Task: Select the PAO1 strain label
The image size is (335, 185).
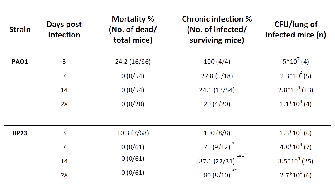Action: click(x=17, y=62)
